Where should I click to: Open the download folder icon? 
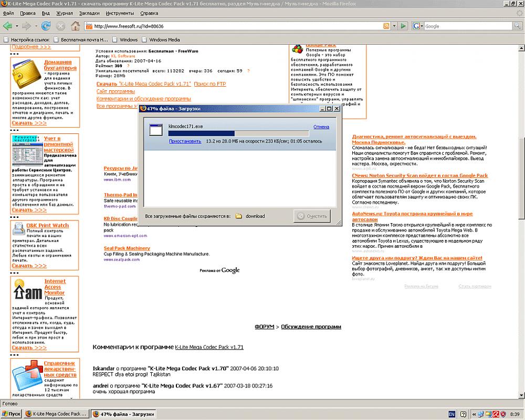pyautogui.click(x=239, y=216)
